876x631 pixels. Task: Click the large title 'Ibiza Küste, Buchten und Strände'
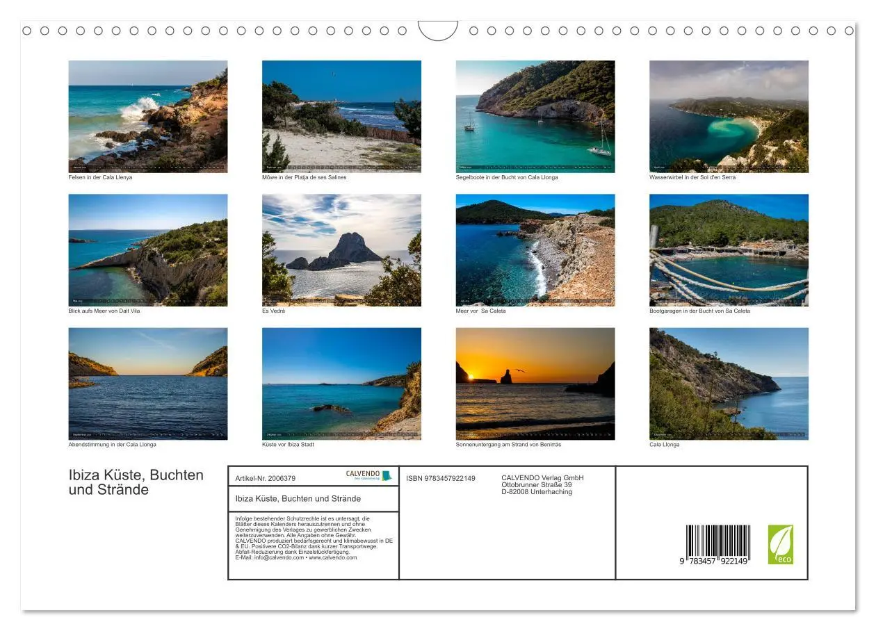click(x=136, y=482)
